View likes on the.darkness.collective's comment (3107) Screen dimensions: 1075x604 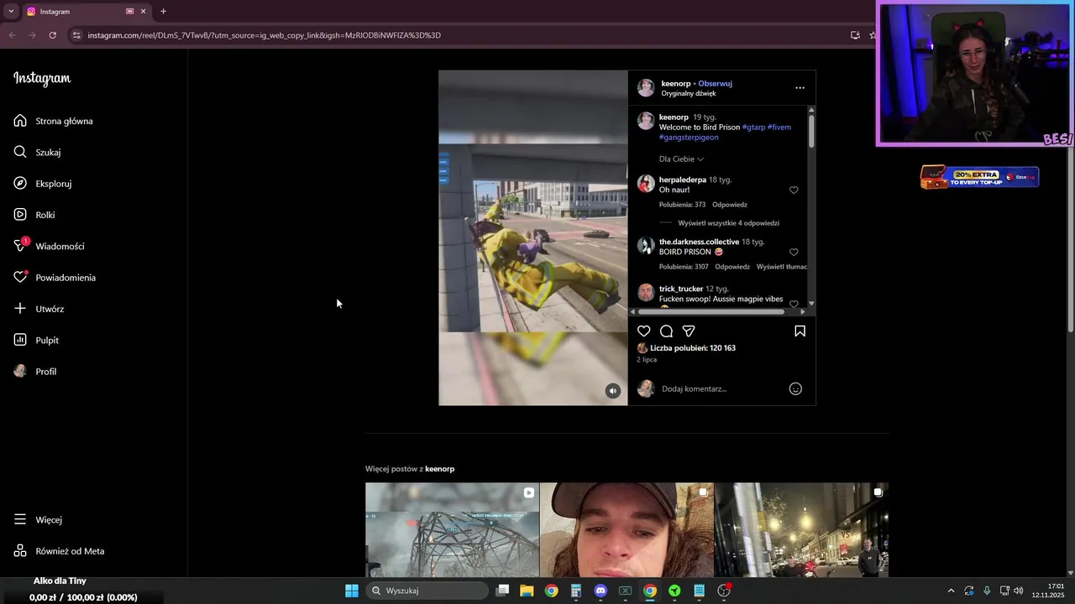[x=684, y=267]
